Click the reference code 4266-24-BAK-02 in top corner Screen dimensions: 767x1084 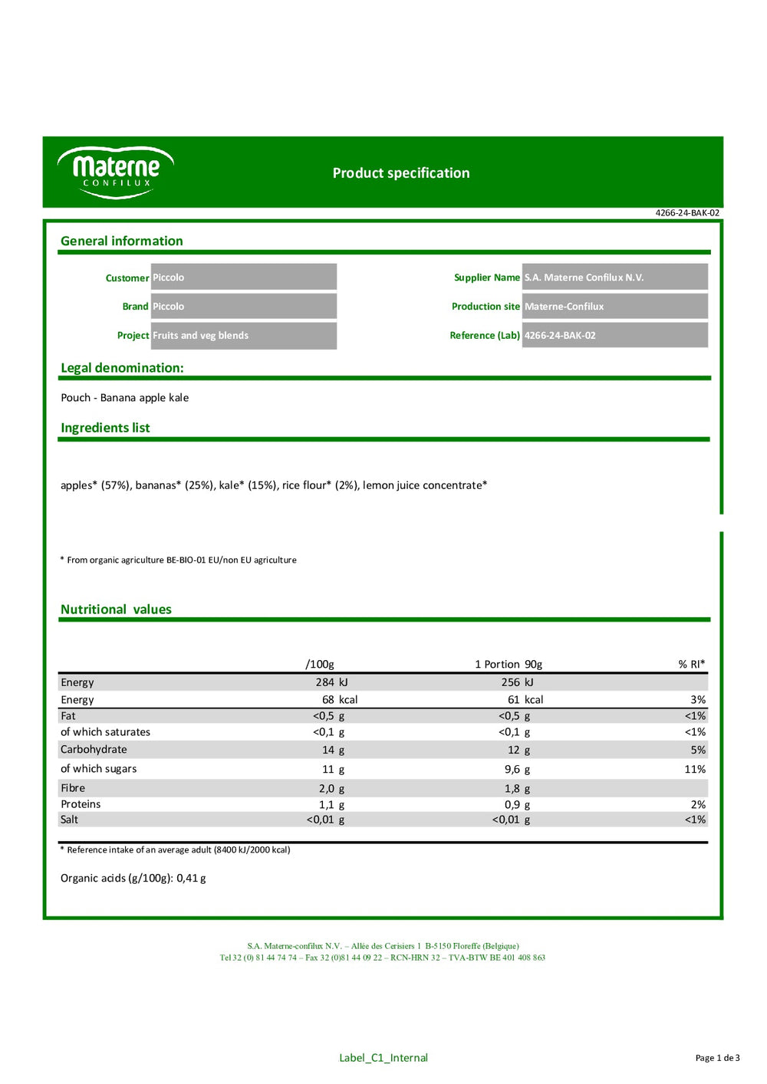click(x=686, y=212)
